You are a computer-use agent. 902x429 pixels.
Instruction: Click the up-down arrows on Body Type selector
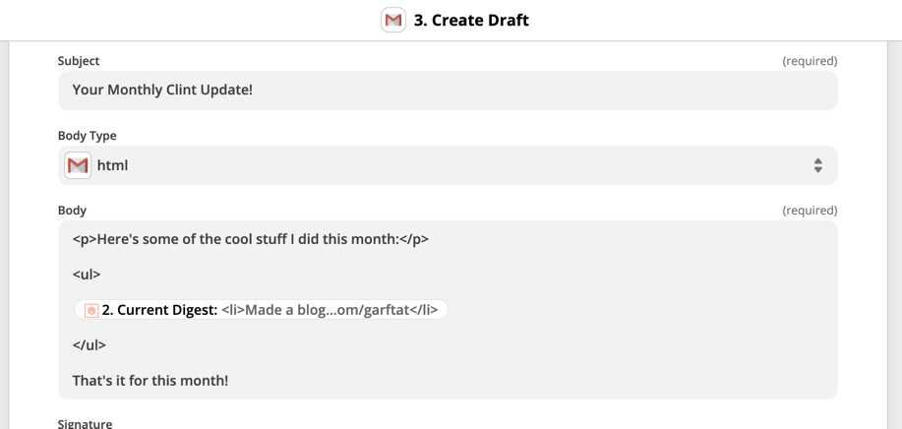(x=817, y=165)
